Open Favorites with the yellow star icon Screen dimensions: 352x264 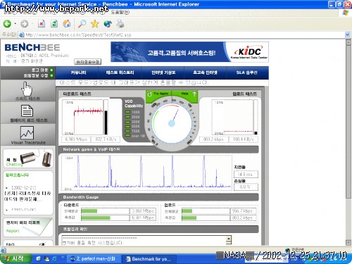[95, 23]
